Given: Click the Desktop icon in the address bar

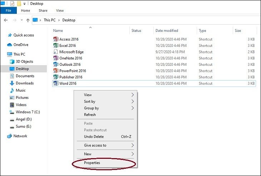Looking at the screenshot, I should click(35, 20).
